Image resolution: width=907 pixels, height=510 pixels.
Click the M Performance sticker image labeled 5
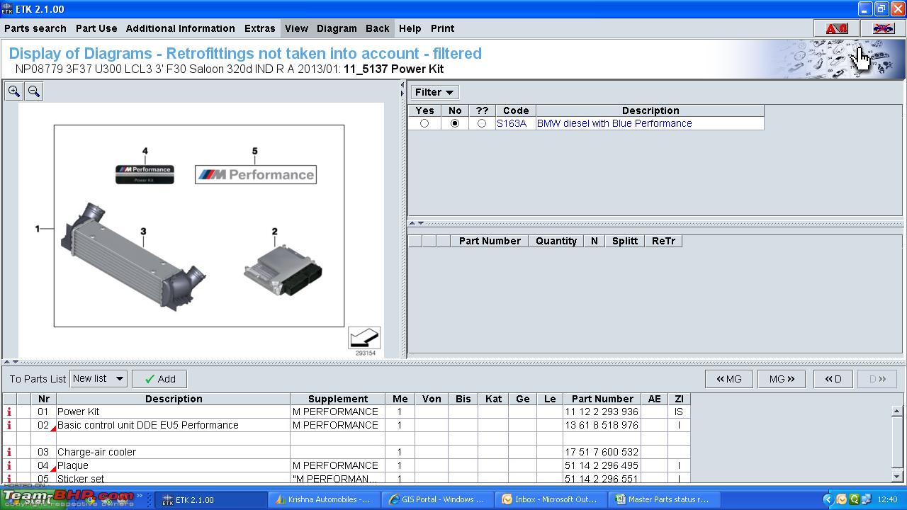coord(256,175)
